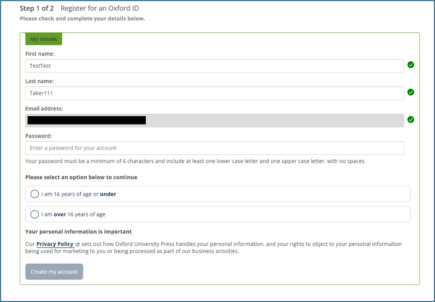Focus the First name field containing TestTest

point(215,66)
